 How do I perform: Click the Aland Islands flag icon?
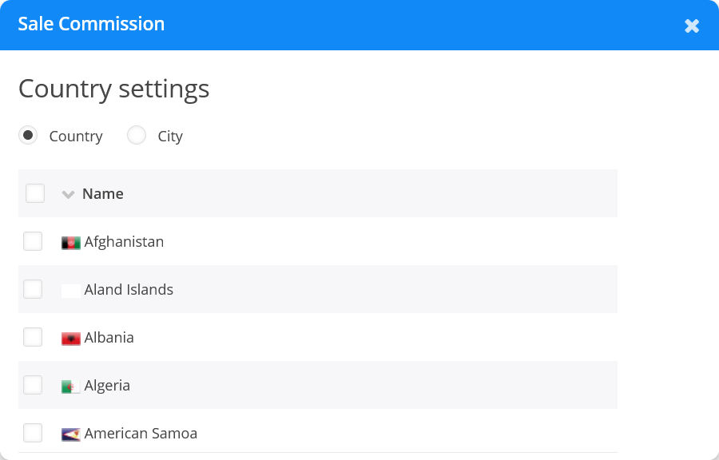click(71, 291)
